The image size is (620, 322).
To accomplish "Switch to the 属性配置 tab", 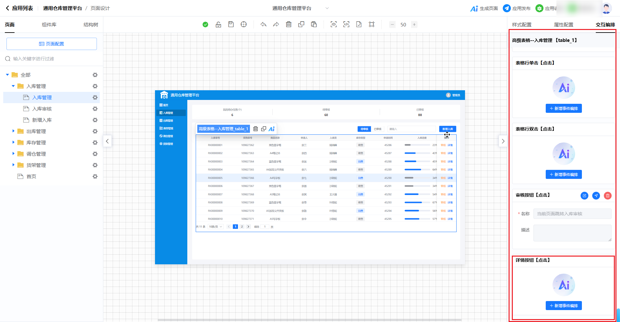I will click(563, 25).
